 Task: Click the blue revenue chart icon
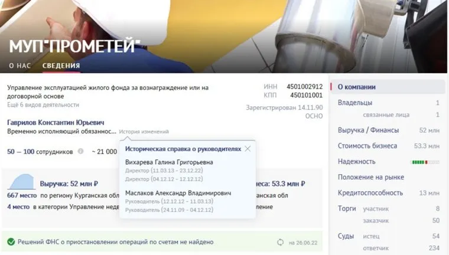[x=22, y=181]
